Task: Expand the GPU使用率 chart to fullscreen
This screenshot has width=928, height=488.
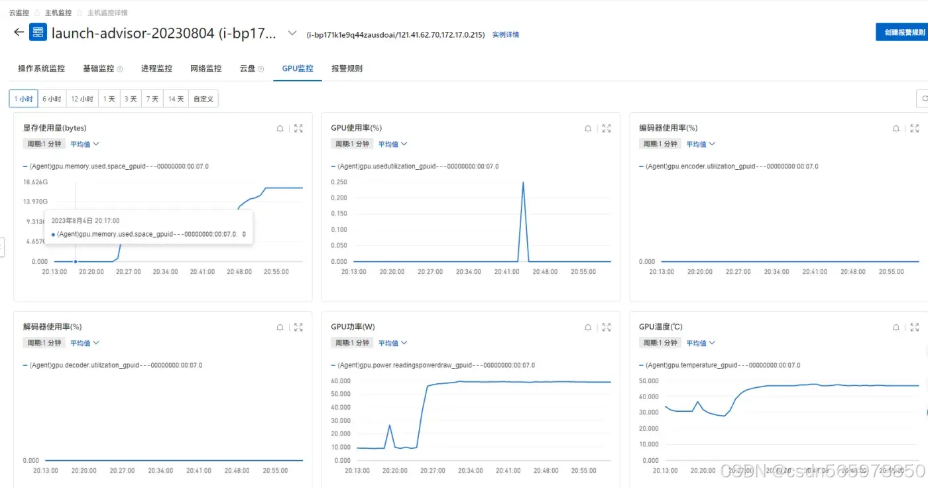Action: 607,129
